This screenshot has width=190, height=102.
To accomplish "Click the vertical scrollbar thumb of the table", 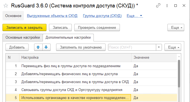I will 179,73.
